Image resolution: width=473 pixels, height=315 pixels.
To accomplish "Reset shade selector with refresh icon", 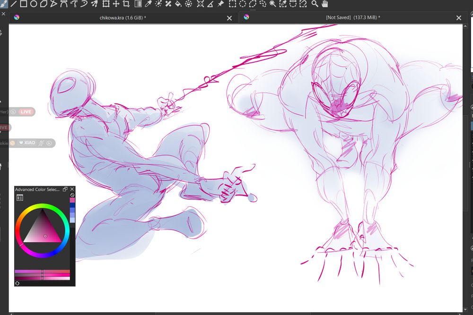I will [17, 283].
